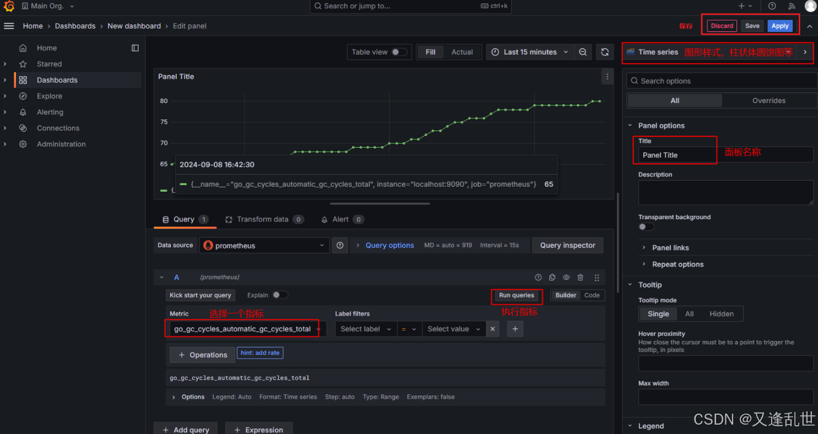The width and height of the screenshot is (818, 434).
Task: Select Fill display mode
Action: pyautogui.click(x=431, y=52)
